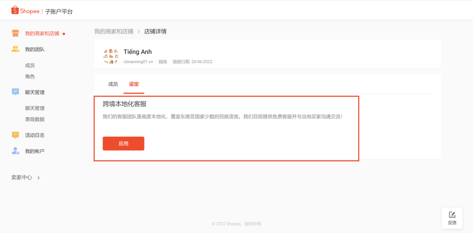
Task: Click the shop name Tiếng Anh
Action: (x=138, y=52)
